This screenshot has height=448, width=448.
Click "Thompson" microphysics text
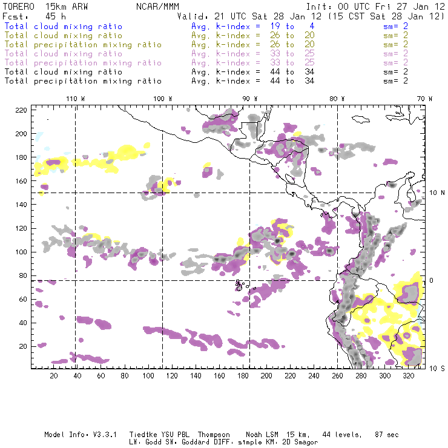[214, 435]
